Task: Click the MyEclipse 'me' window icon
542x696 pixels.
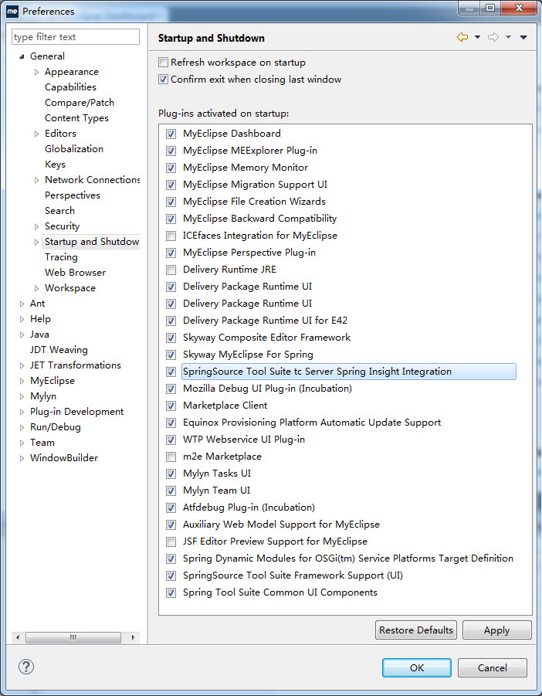Action: click(x=12, y=11)
